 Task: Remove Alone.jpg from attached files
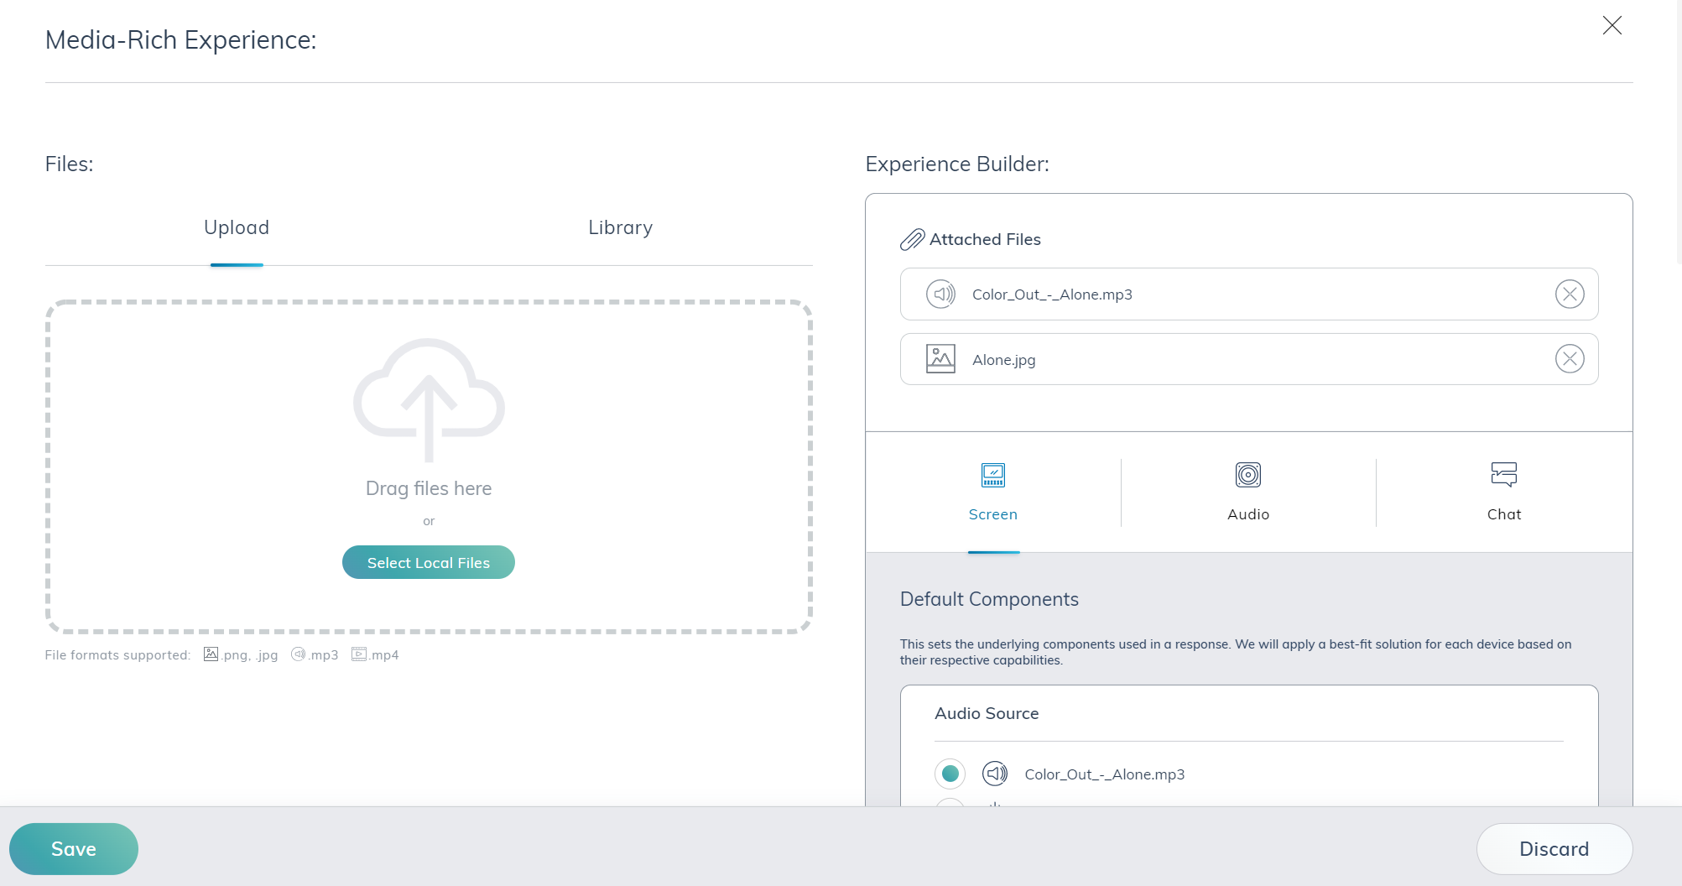(x=1570, y=359)
